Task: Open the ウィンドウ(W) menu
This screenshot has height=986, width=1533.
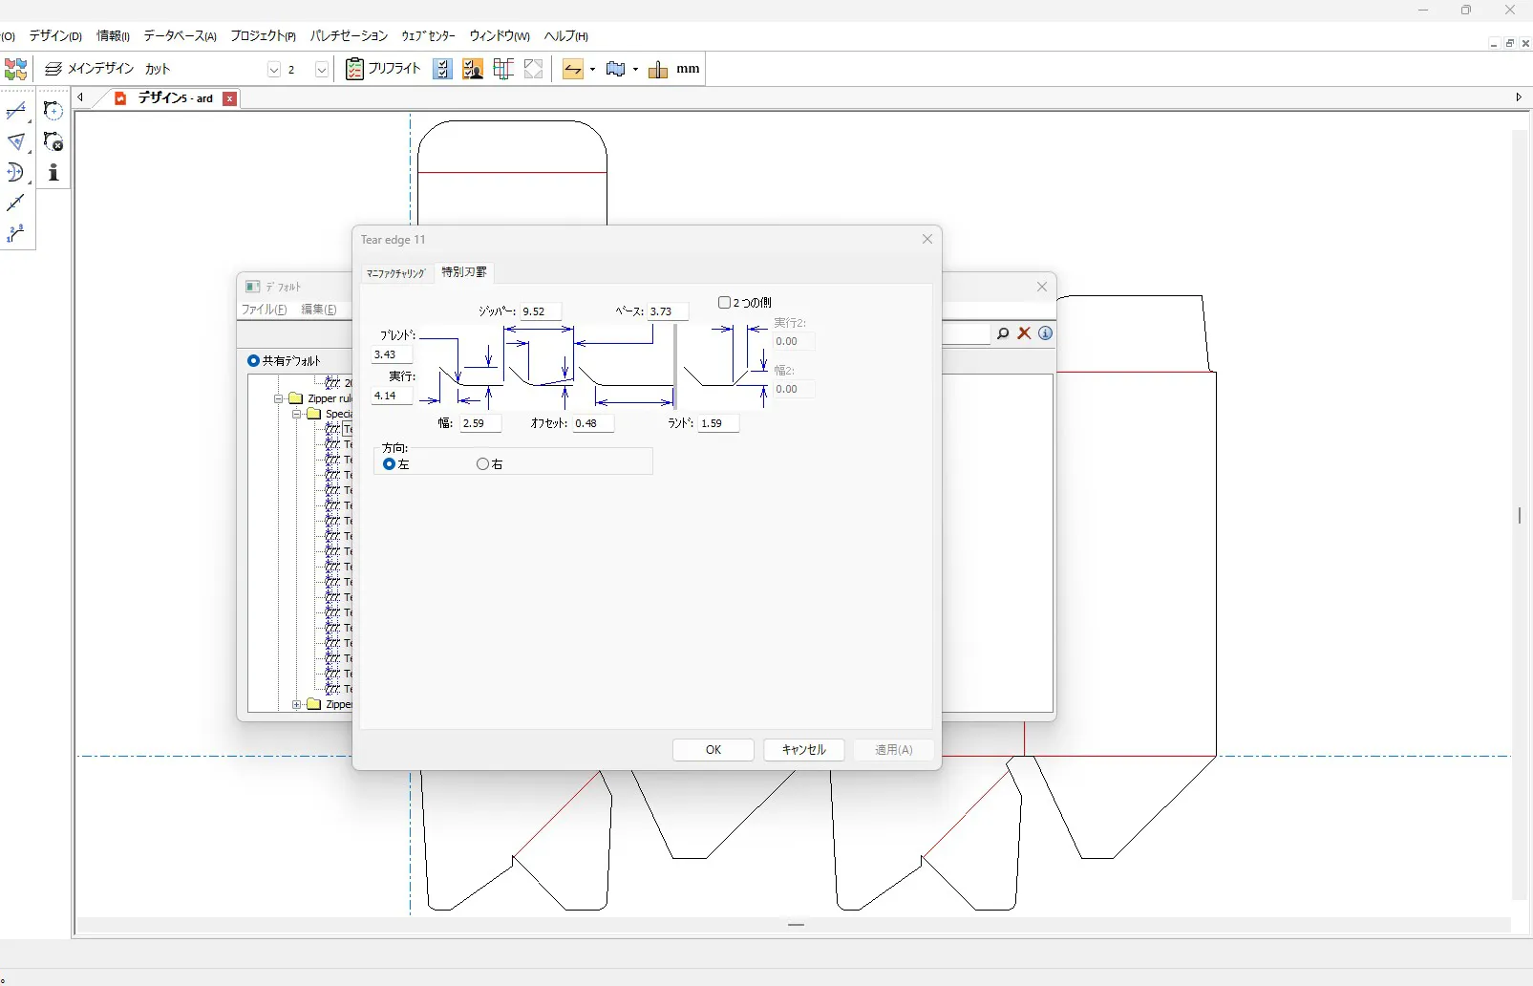Action: coord(498,35)
